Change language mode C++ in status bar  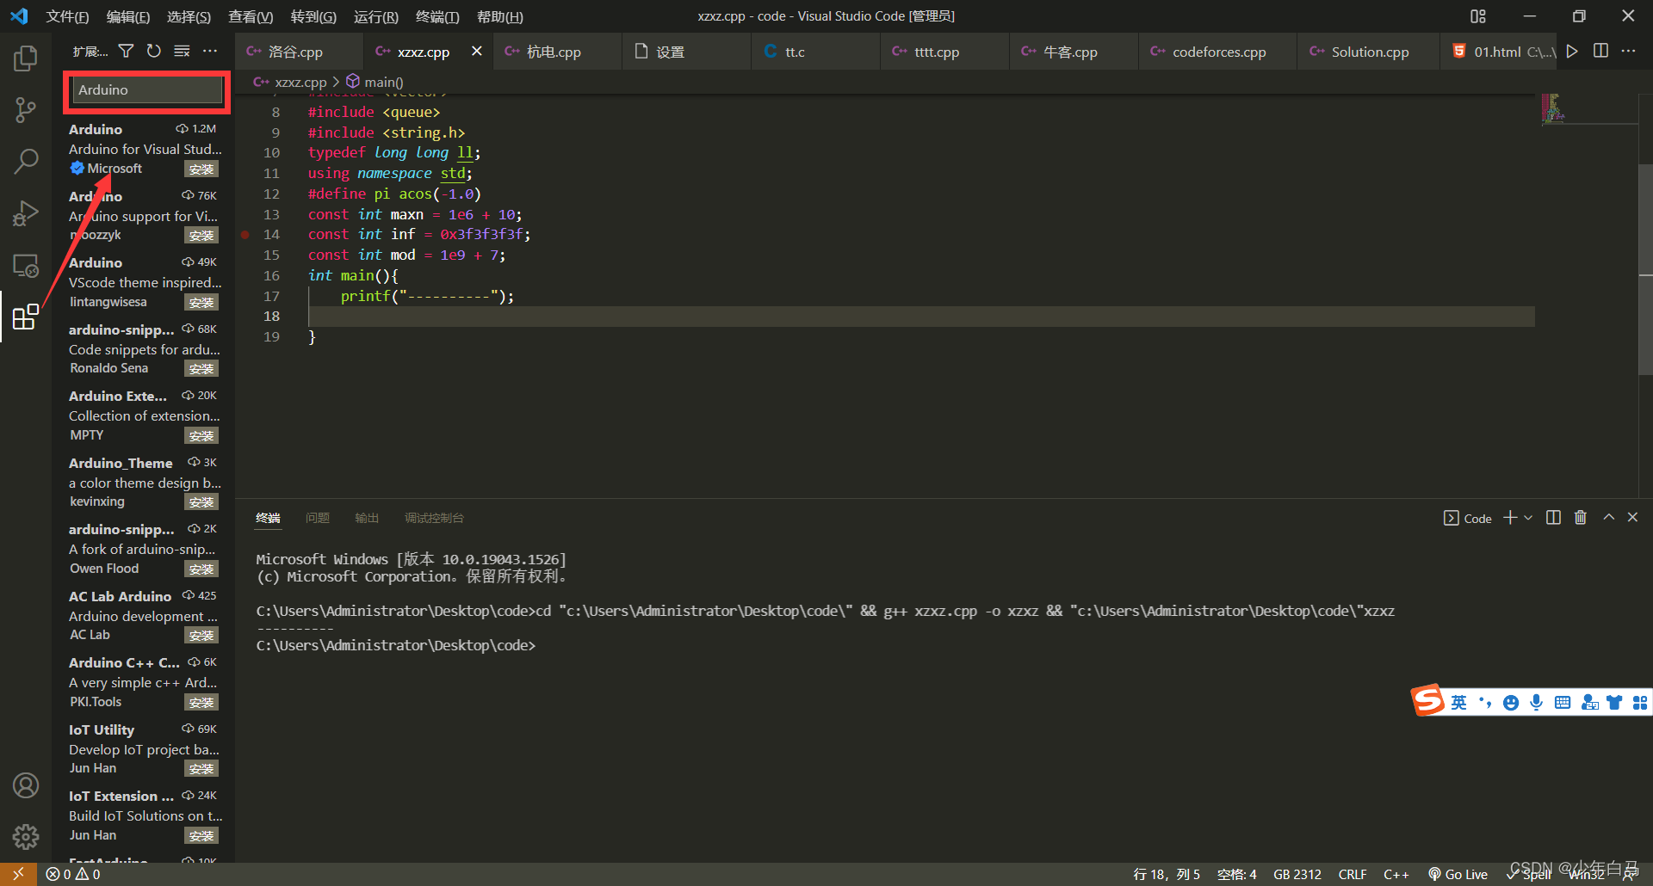pos(1396,874)
